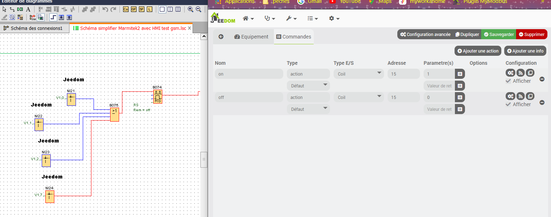Click the Adresse field of 'off' row
Screen dimensions: 551x217
[404, 97]
